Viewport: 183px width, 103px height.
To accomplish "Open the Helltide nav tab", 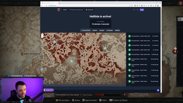I will tap(65, 10).
